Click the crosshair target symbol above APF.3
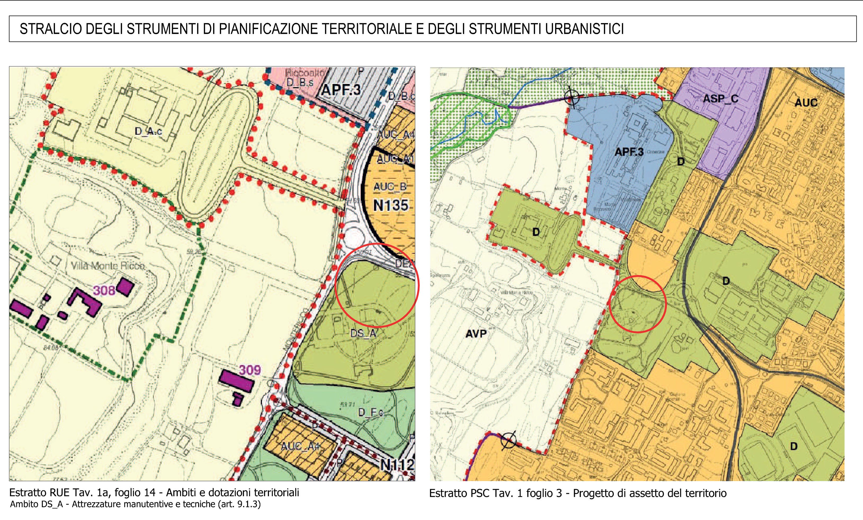This screenshot has width=863, height=520. tap(572, 97)
